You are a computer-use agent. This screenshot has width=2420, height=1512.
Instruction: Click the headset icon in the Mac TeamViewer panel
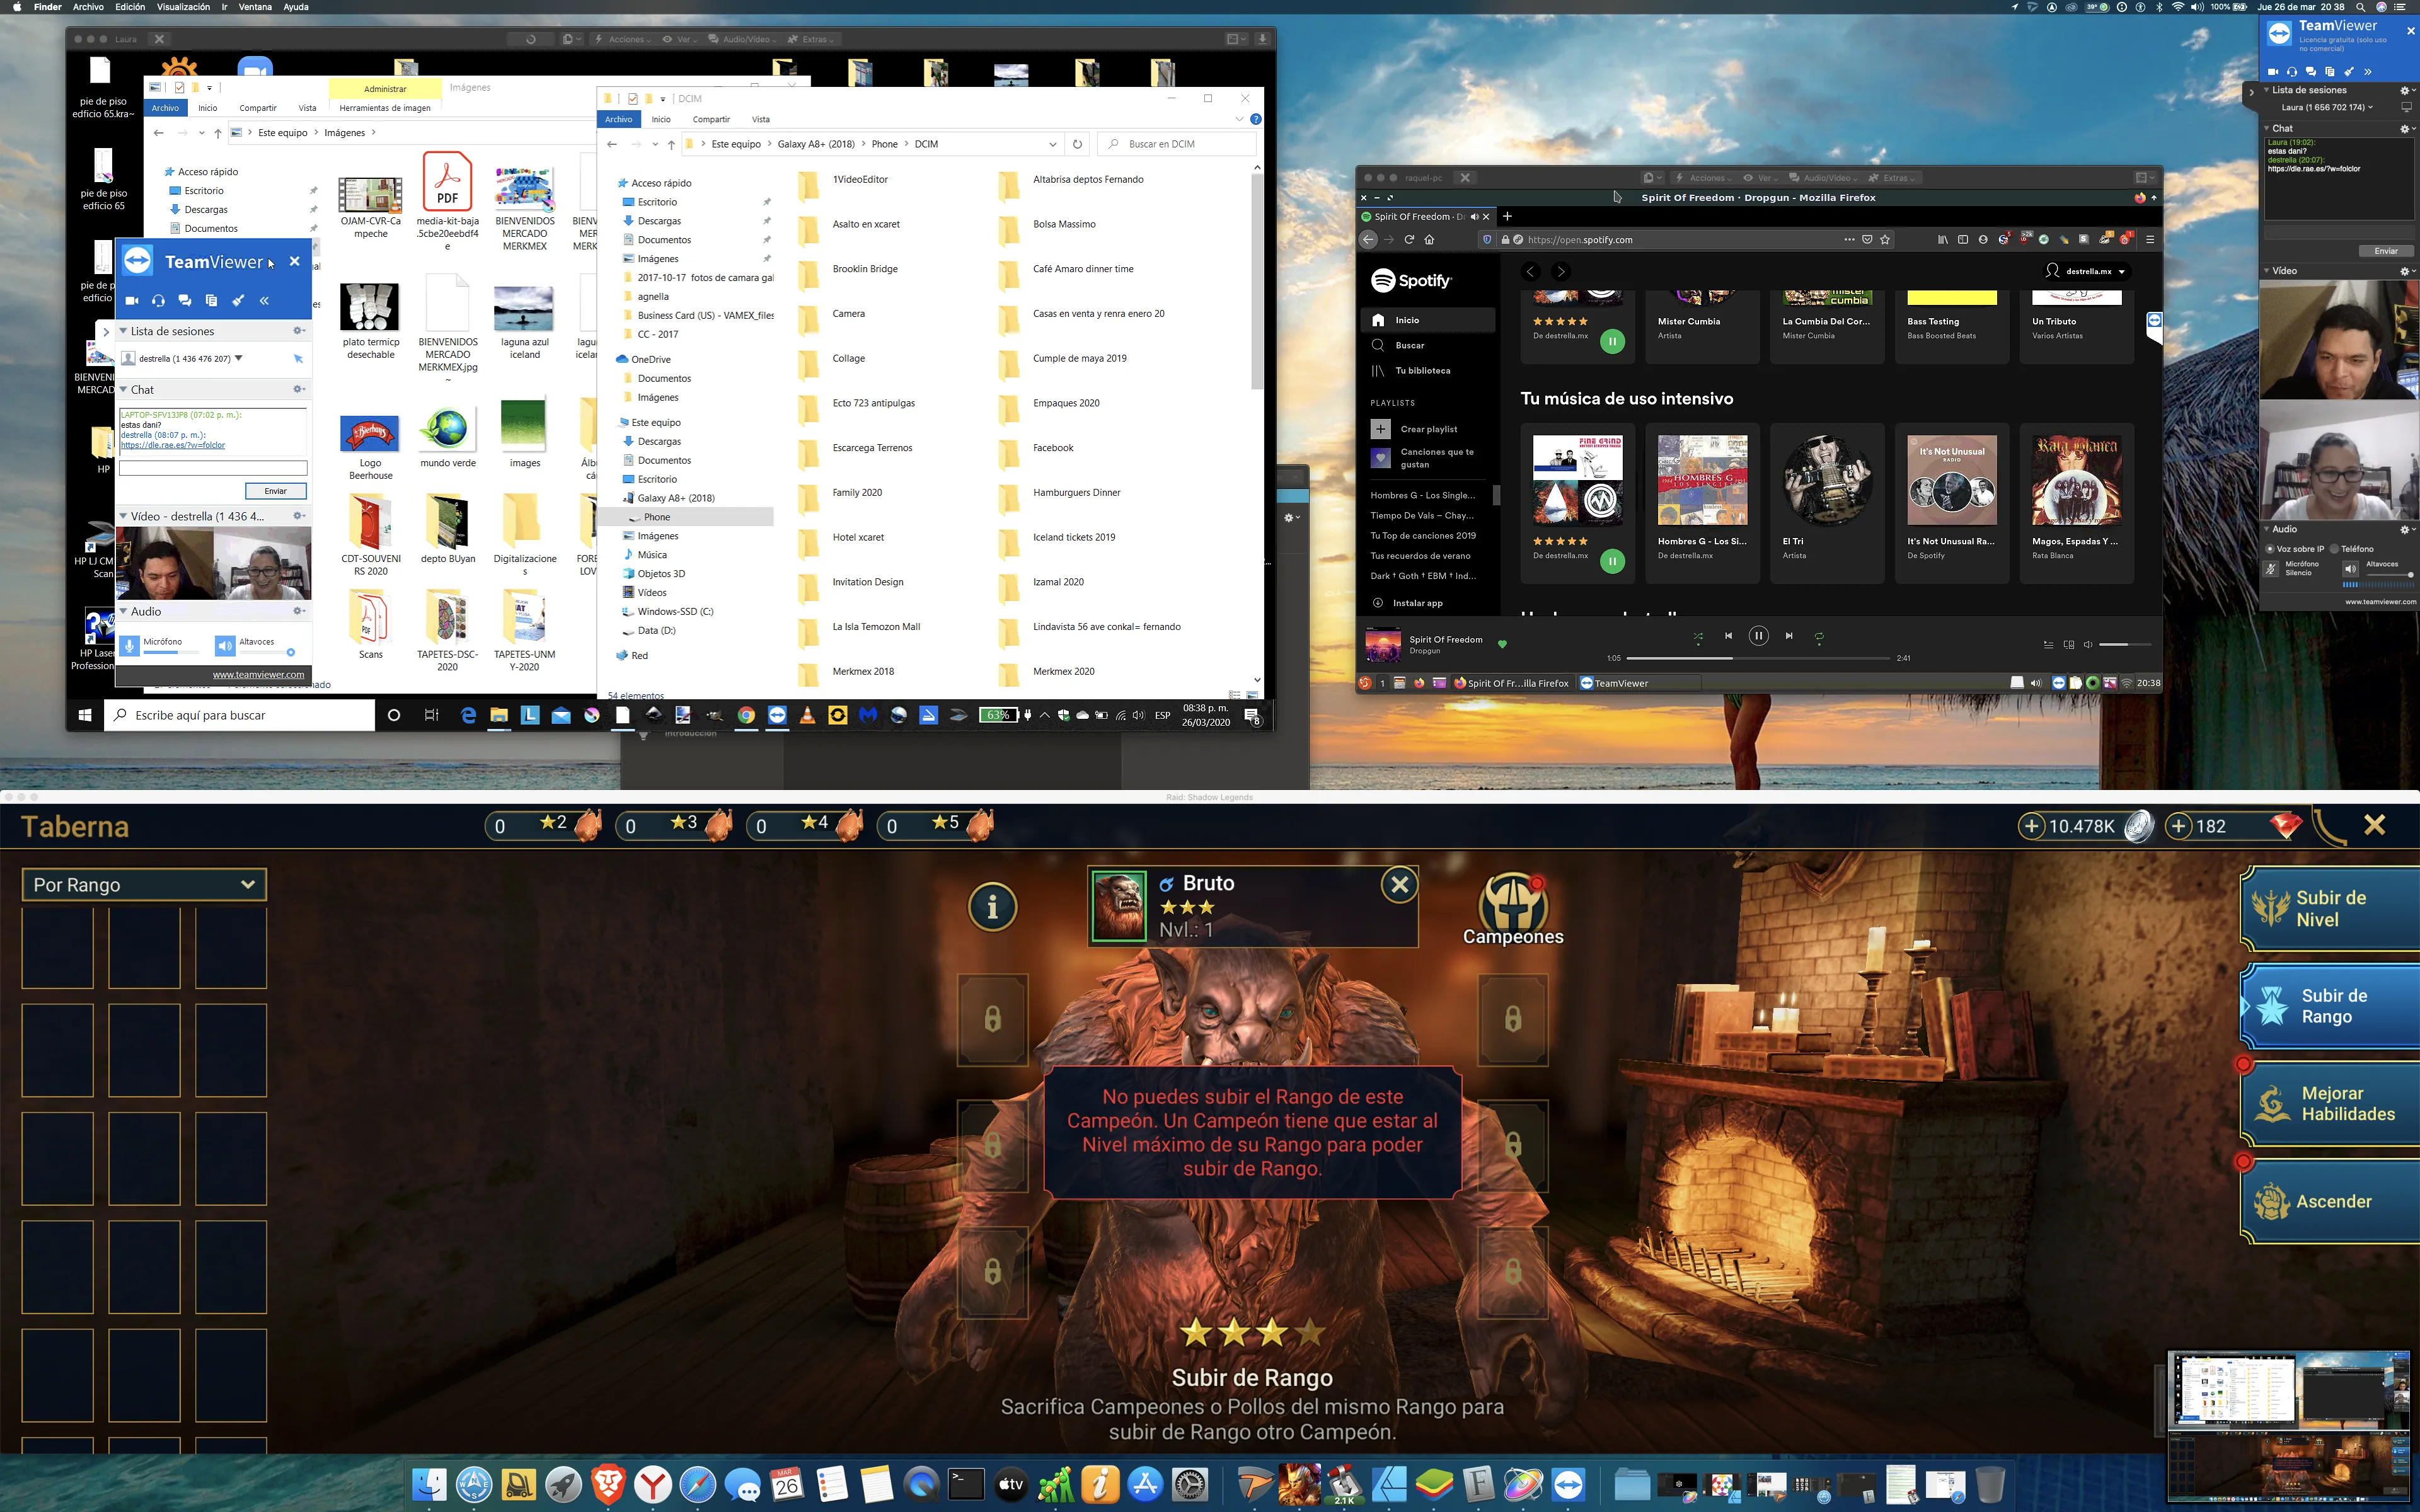tap(2292, 72)
